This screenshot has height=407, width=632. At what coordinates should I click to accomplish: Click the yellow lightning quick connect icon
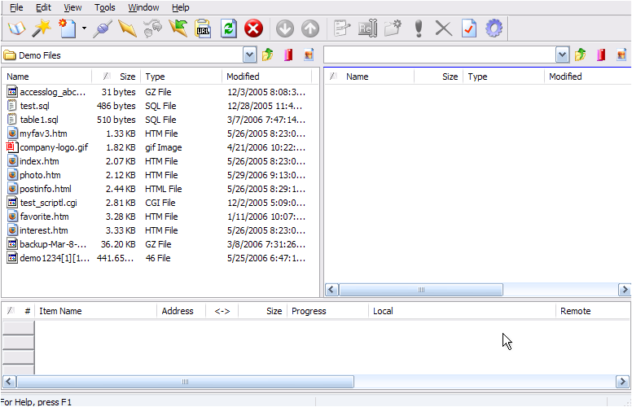coord(128,28)
